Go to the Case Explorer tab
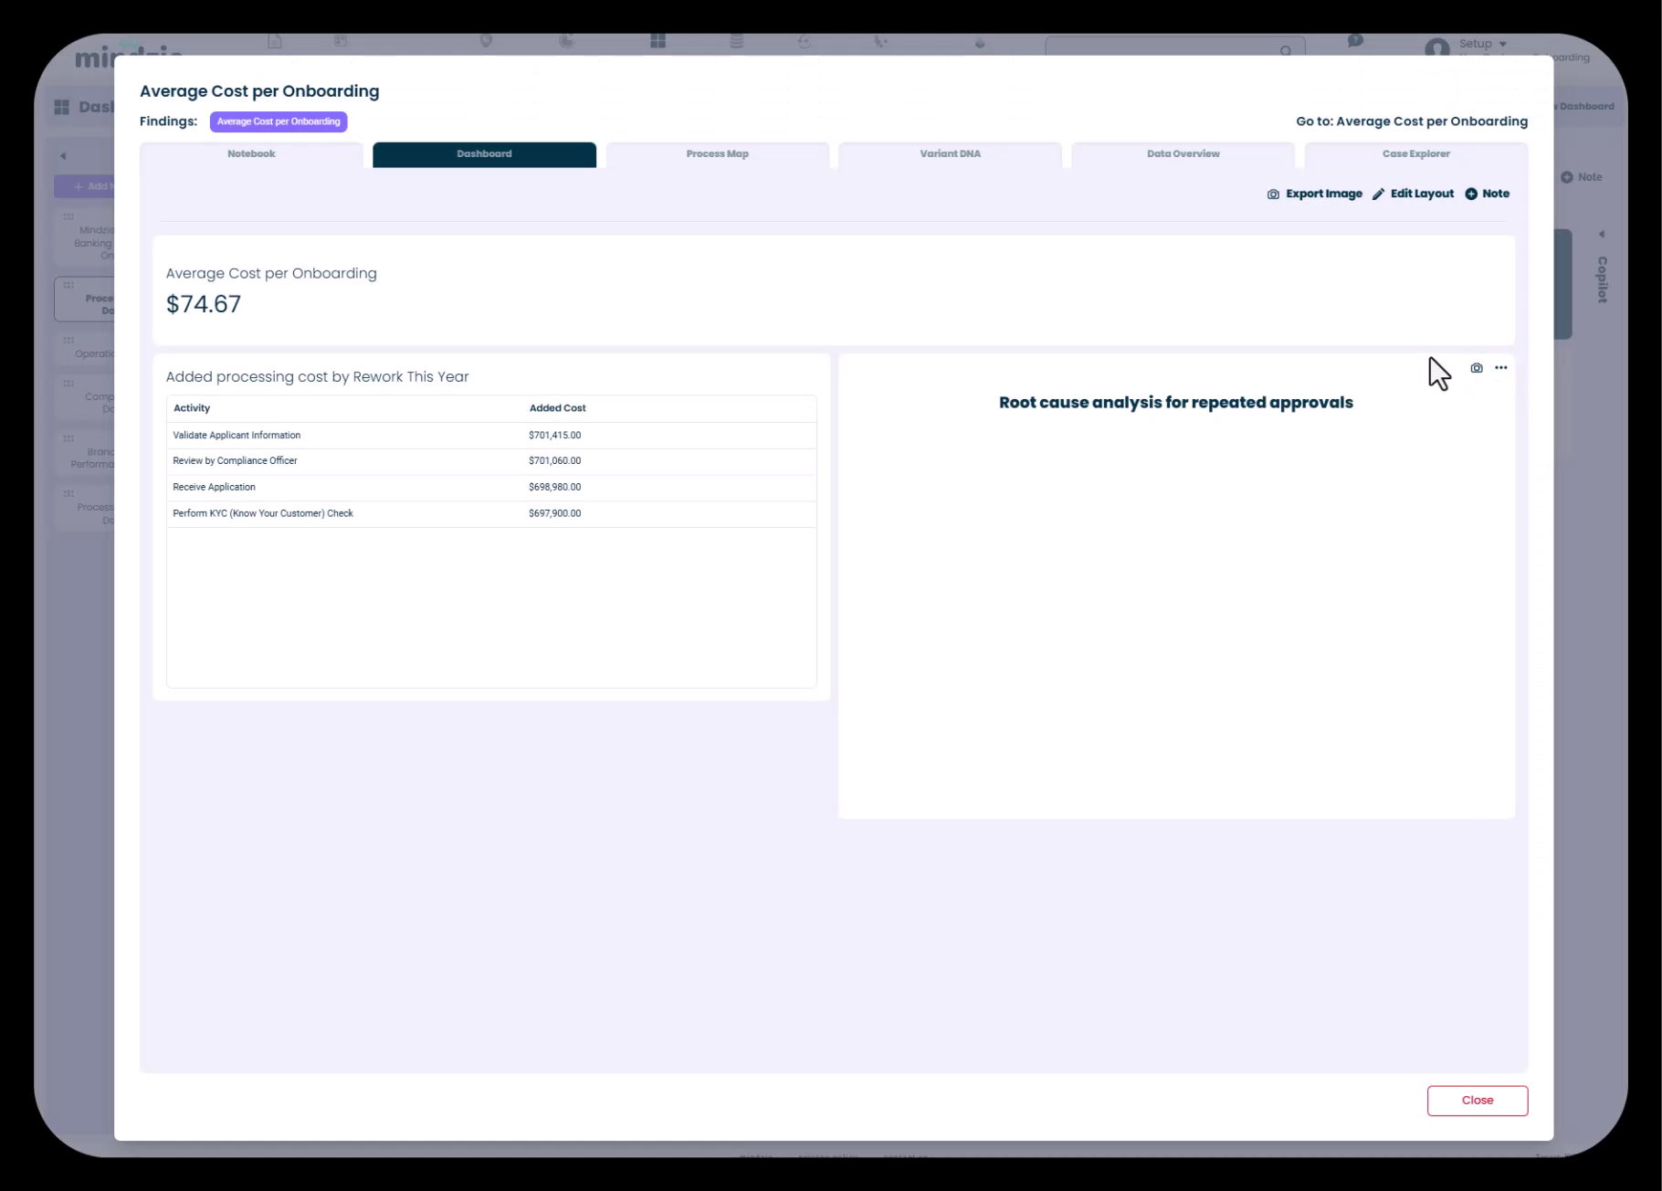Viewport: 1662px width, 1191px height. pos(1415,154)
